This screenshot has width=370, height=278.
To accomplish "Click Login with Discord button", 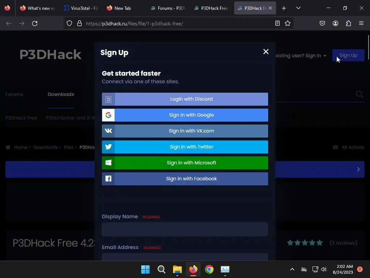I will (185, 99).
